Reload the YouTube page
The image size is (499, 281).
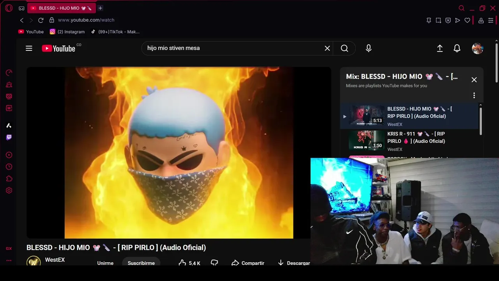(41, 20)
